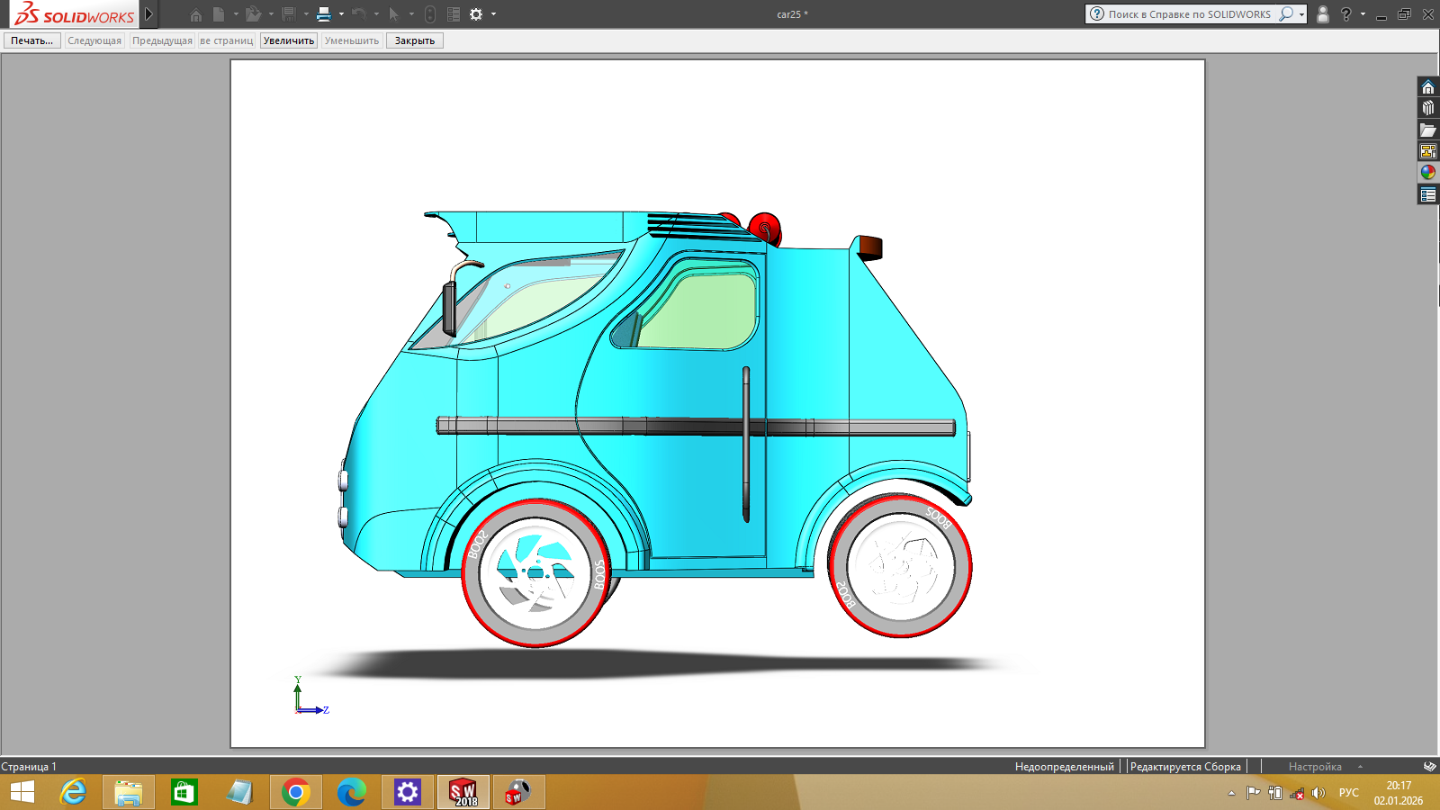Open Google Chrome from the taskbar
The image size is (1440, 810).
pos(295,792)
